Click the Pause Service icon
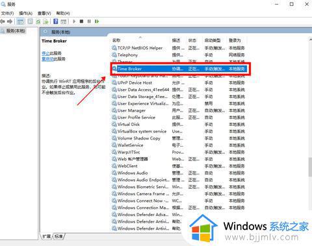 point(89,21)
